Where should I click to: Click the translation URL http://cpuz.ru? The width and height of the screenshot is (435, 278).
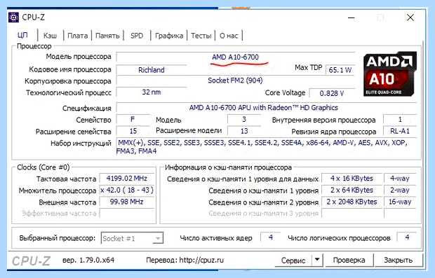pyautogui.click(x=201, y=260)
